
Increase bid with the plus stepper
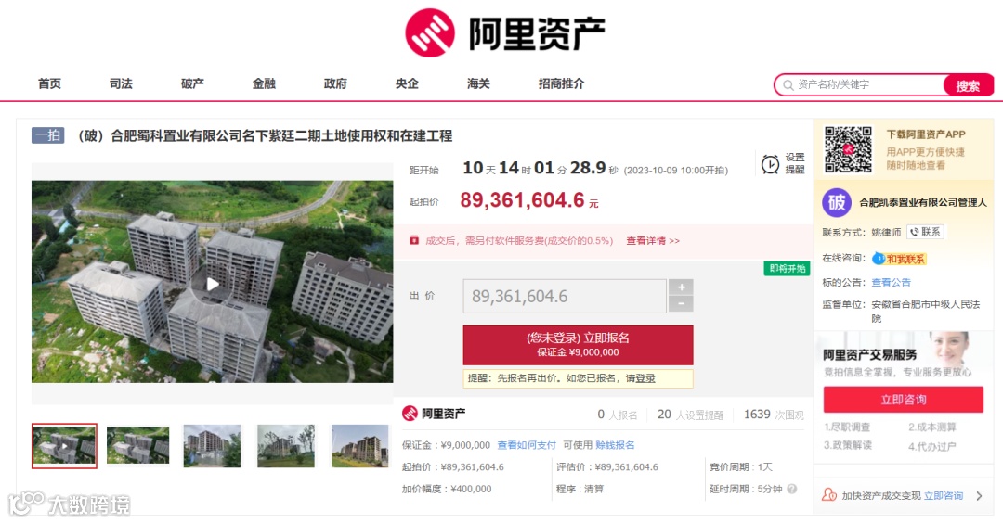pyautogui.click(x=682, y=287)
